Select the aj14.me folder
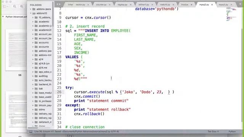 point(43,68)
